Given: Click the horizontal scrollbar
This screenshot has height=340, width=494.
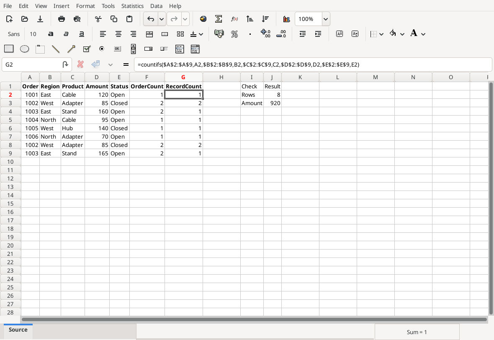Looking at the screenshot, I should click(254, 319).
